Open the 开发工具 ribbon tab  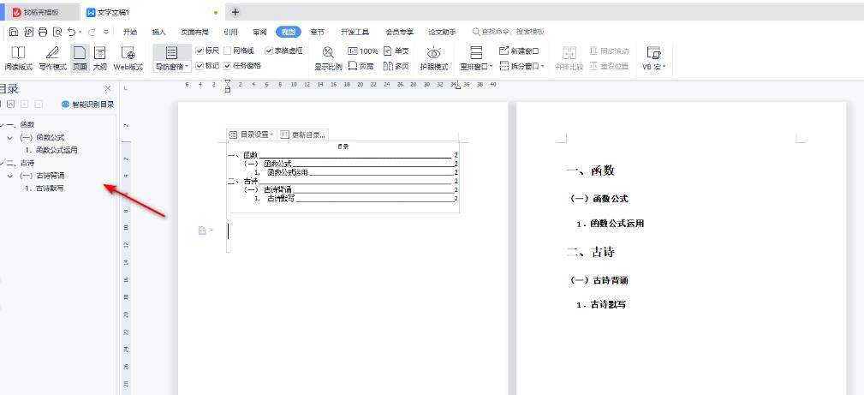tap(355, 32)
